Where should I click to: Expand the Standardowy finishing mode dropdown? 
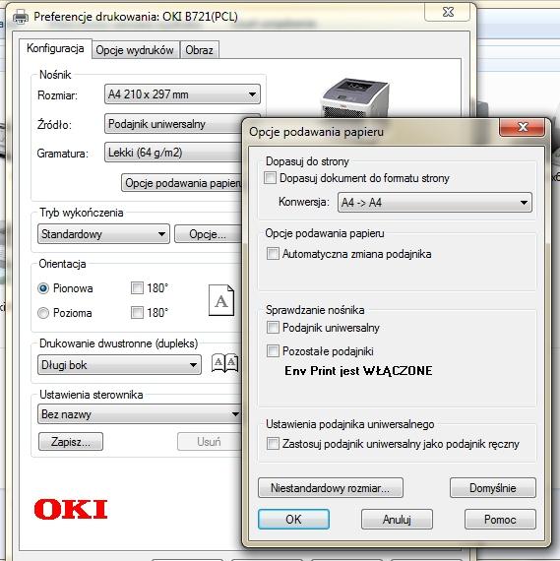[x=103, y=234]
